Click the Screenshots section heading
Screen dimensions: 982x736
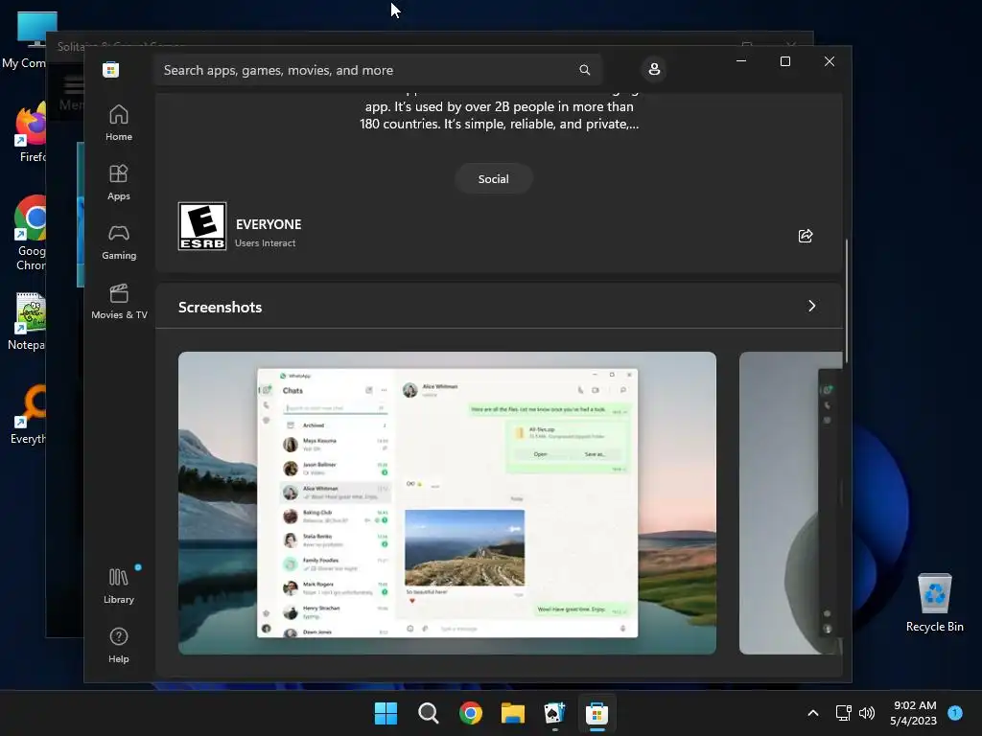(x=220, y=308)
